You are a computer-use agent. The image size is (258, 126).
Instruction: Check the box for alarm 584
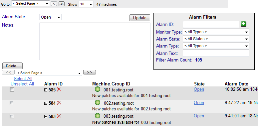click(x=12, y=103)
